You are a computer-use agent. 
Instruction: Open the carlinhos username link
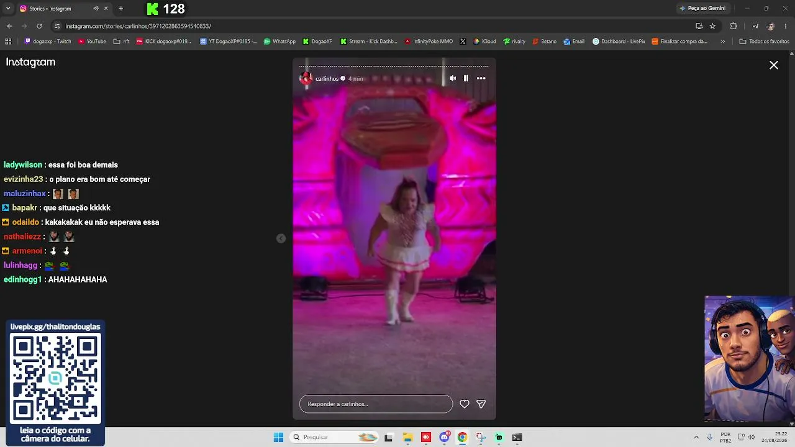tap(327, 79)
